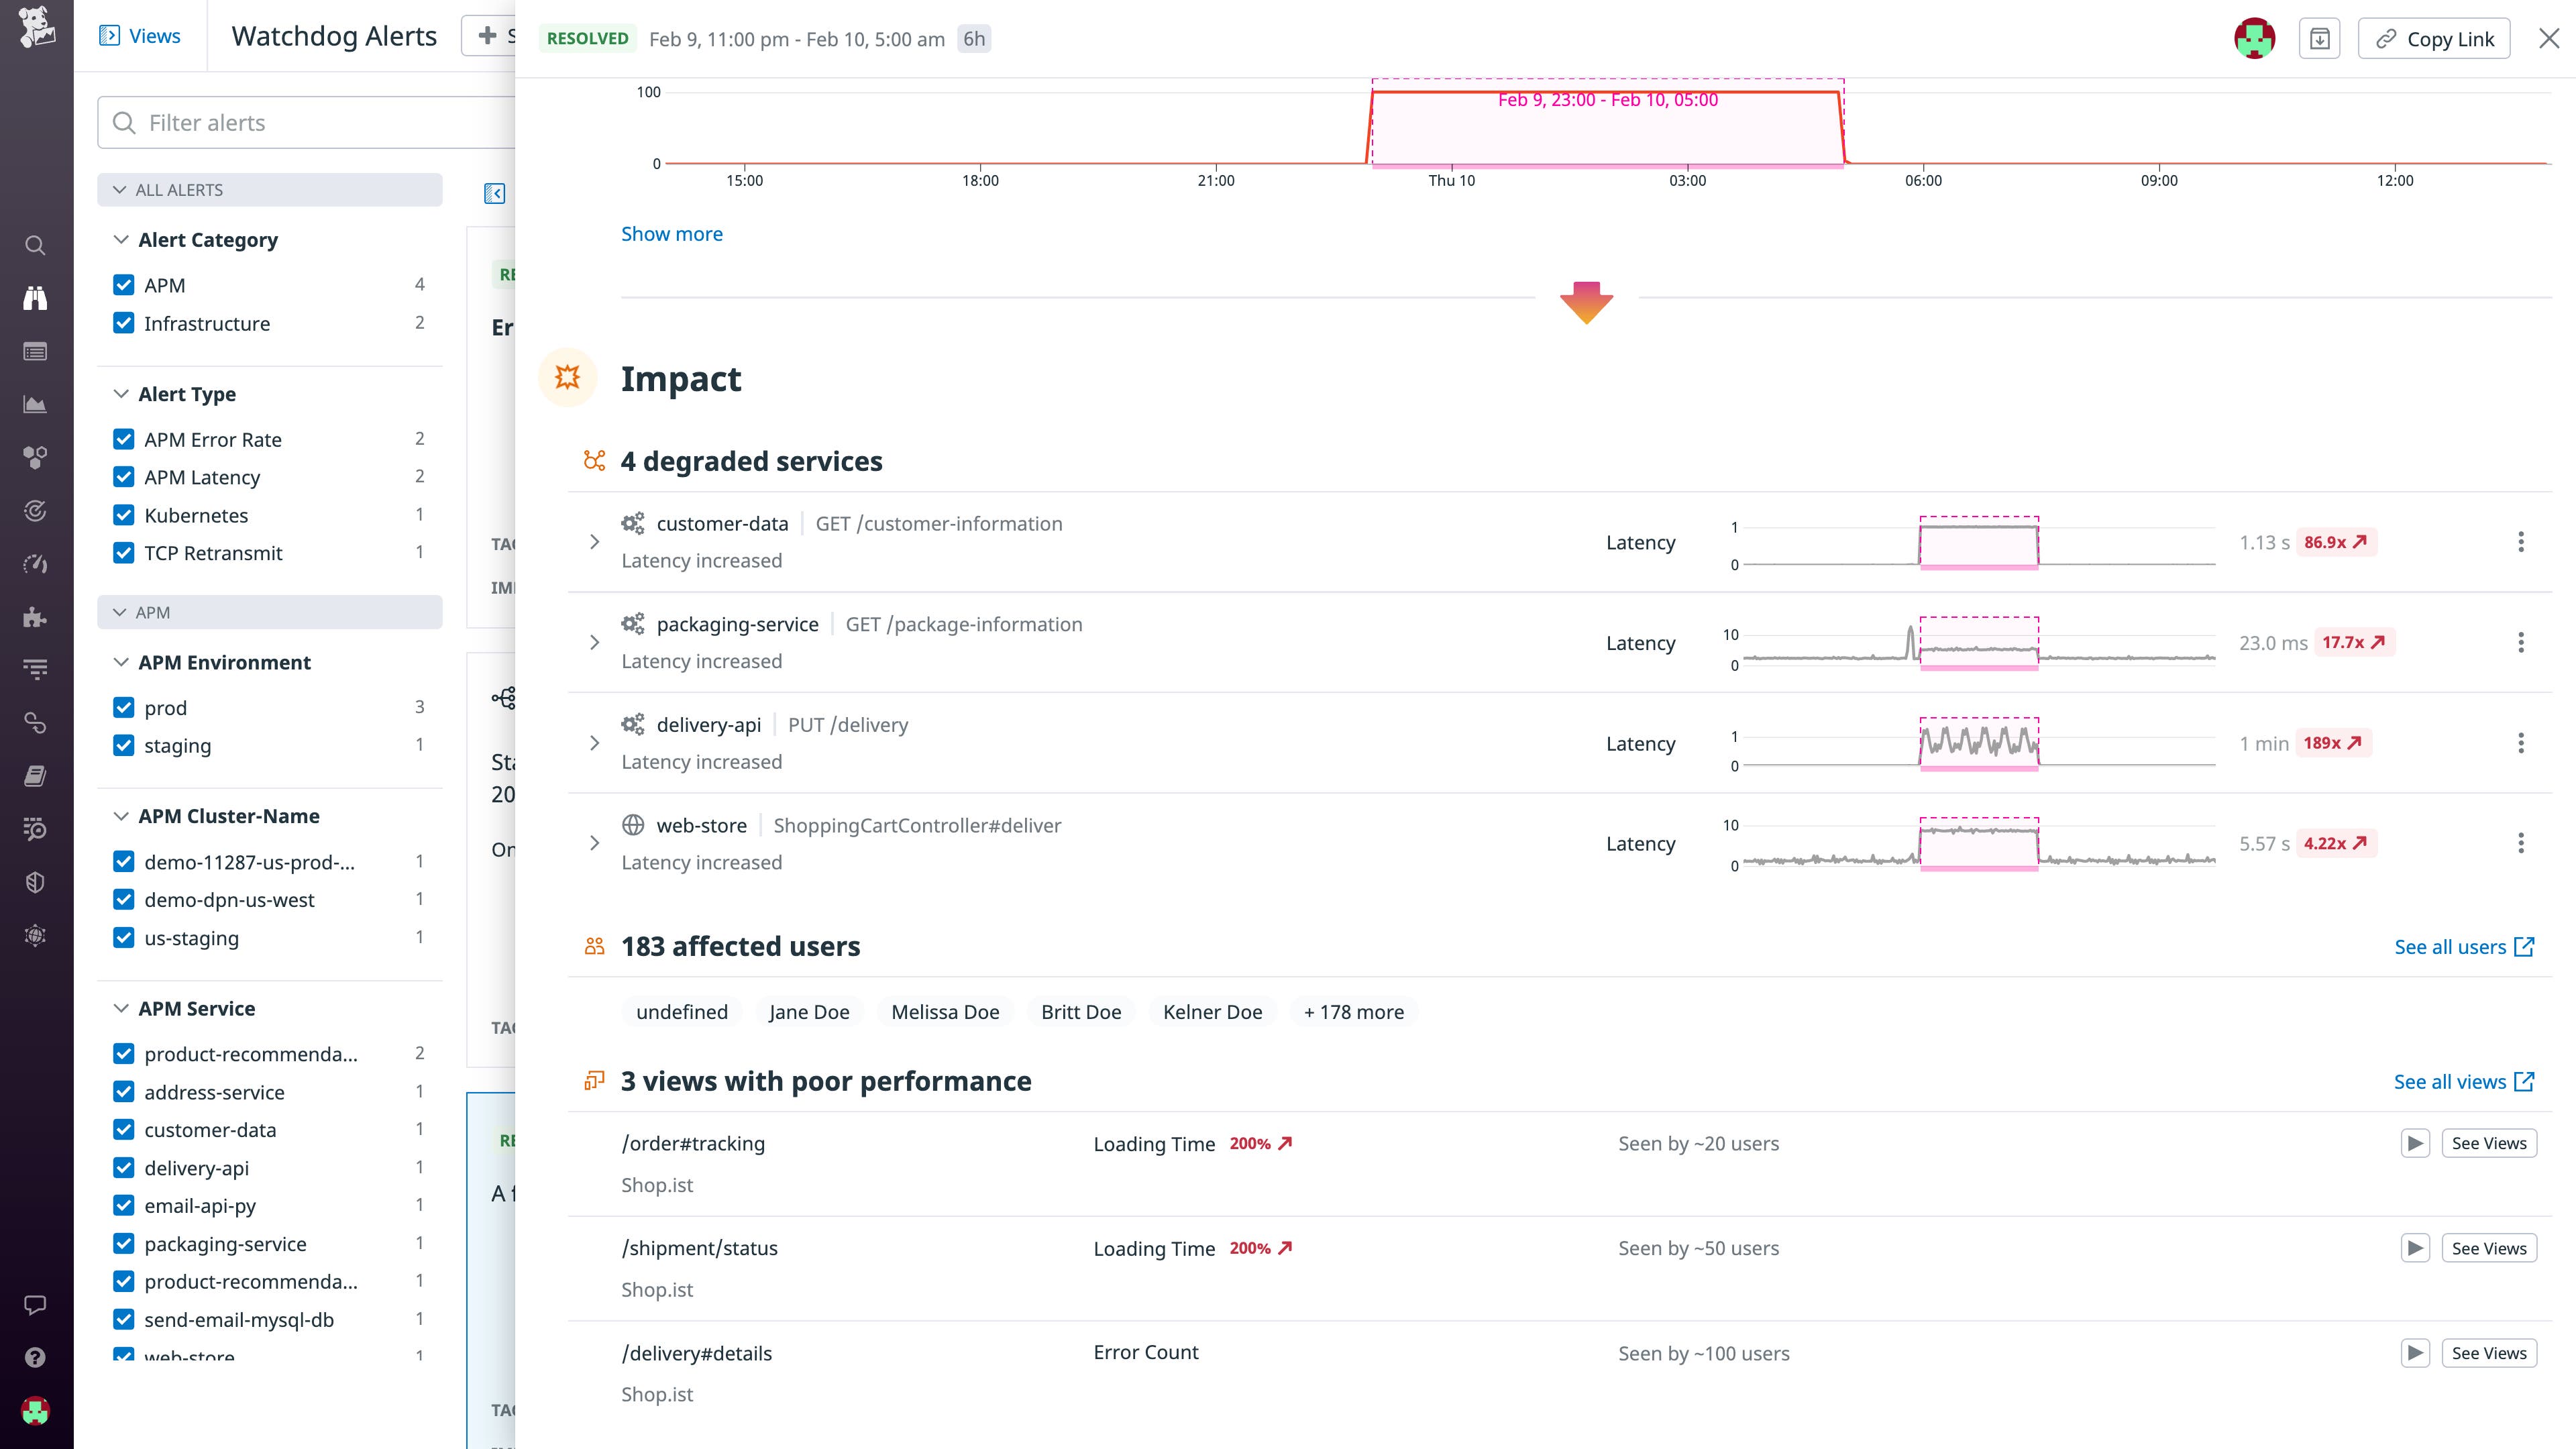2576x1449 pixels.
Task: Open the Watchdog binoculars icon in sidebar
Action: 36,297
